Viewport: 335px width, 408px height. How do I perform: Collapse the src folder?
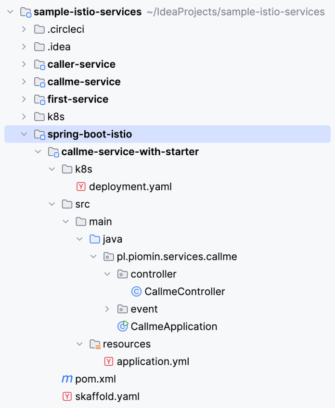point(52,204)
